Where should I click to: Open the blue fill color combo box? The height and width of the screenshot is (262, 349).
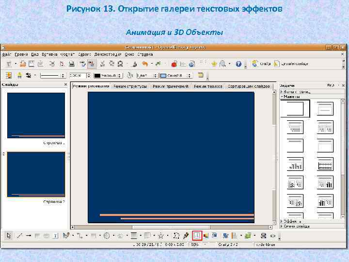coord(176,76)
